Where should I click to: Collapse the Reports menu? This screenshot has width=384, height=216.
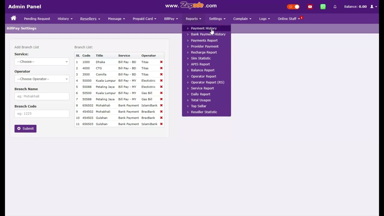[193, 19]
